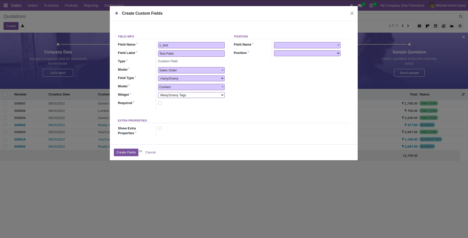The width and height of the screenshot is (468, 238).
Task: Open the apps grid menu
Action: point(6,5)
